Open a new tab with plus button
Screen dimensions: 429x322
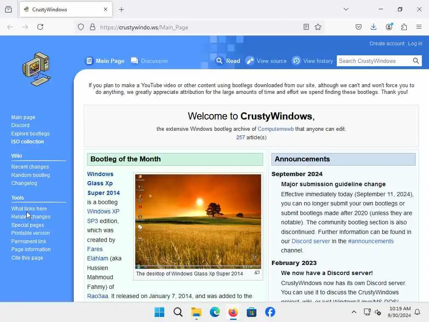tap(121, 10)
